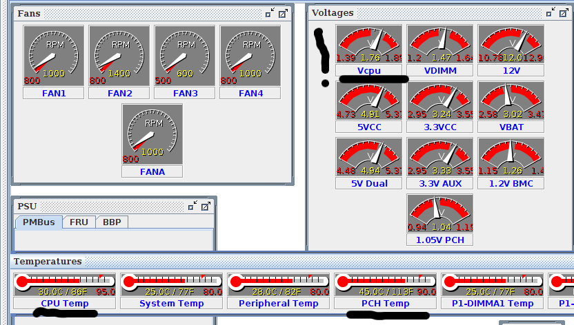Open the 3.3V AUX sensor link
Image resolution: width=574 pixels, height=325 pixels.
click(x=439, y=183)
